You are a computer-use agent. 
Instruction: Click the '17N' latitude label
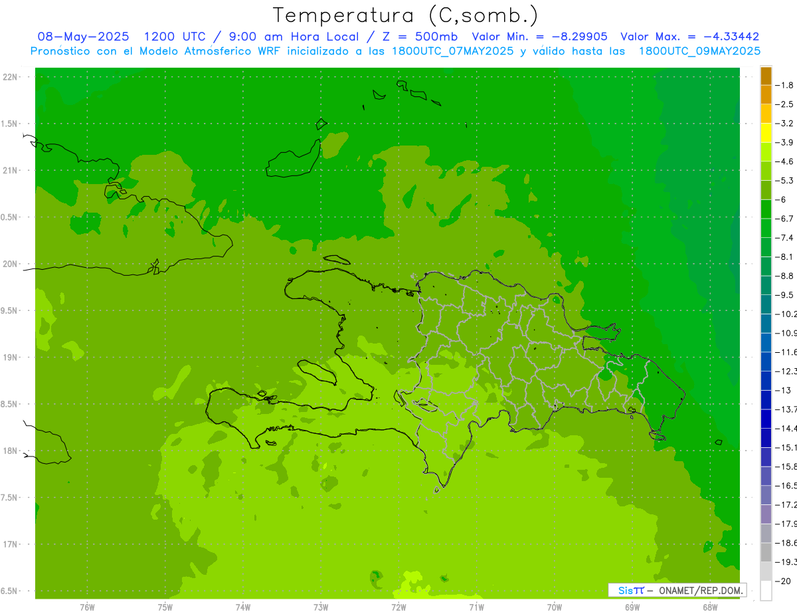10,544
